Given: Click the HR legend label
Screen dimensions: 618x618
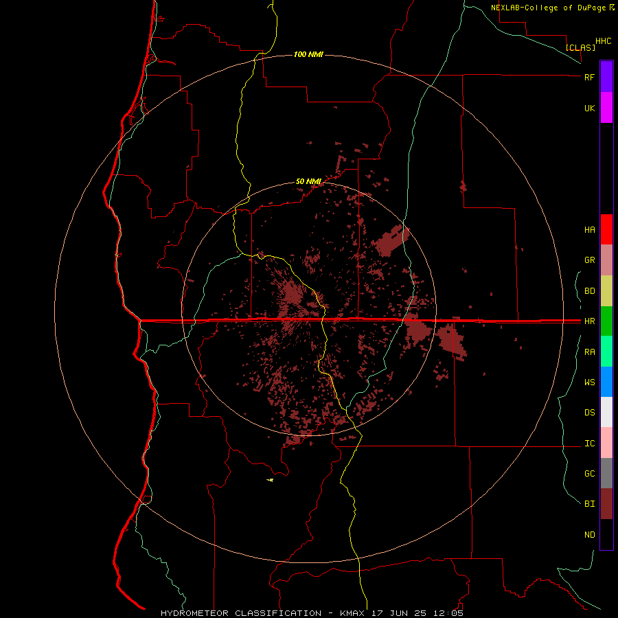Looking at the screenshot, I should point(589,321).
